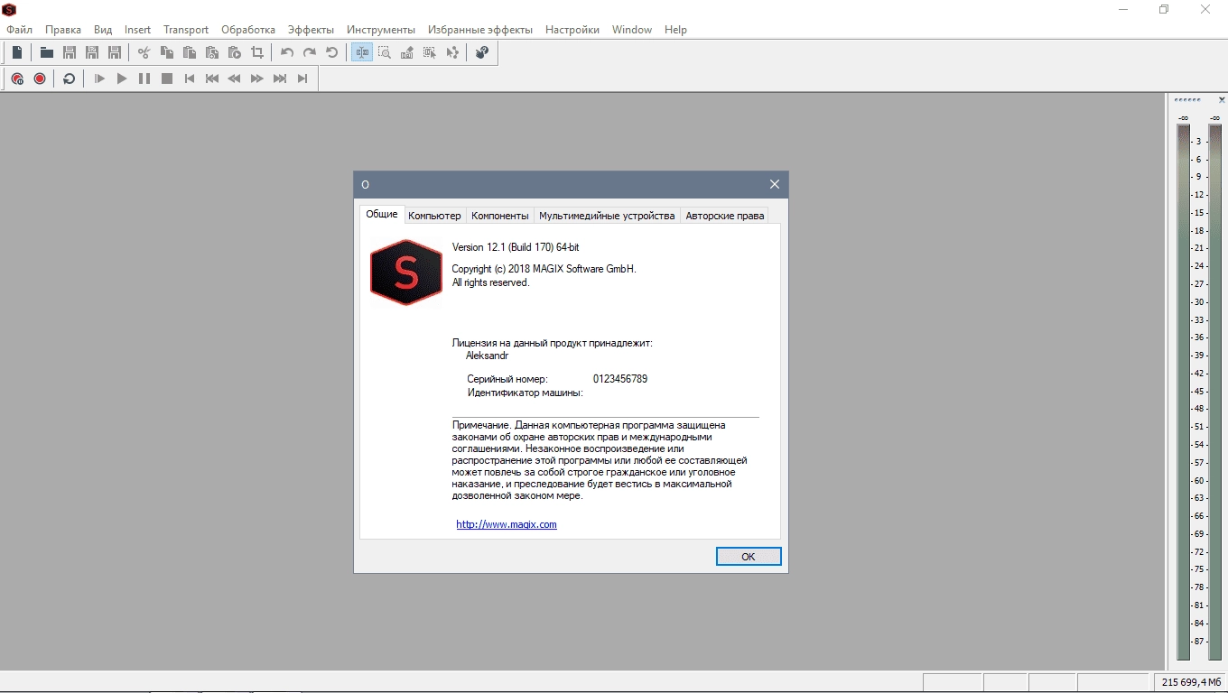Switch to the Компьютер tab
This screenshot has height=693, width=1228.
click(434, 216)
